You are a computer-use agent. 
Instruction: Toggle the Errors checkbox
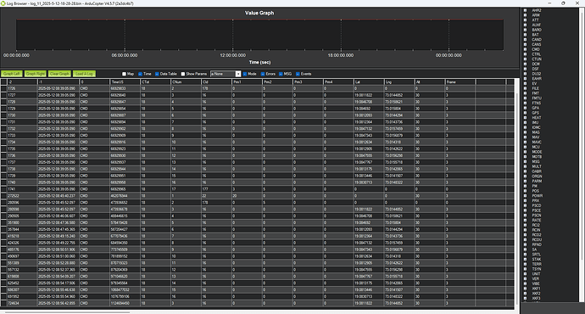pos(263,74)
